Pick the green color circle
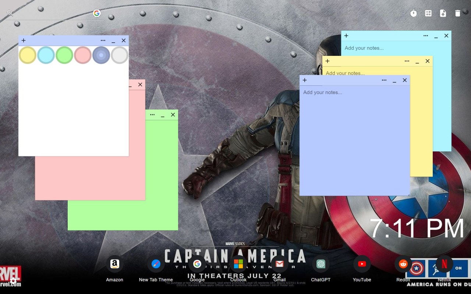This screenshot has width=471, height=294. (x=64, y=55)
